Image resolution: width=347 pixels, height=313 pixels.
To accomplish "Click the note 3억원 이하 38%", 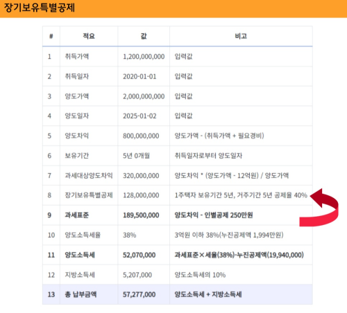I will click(x=229, y=235).
